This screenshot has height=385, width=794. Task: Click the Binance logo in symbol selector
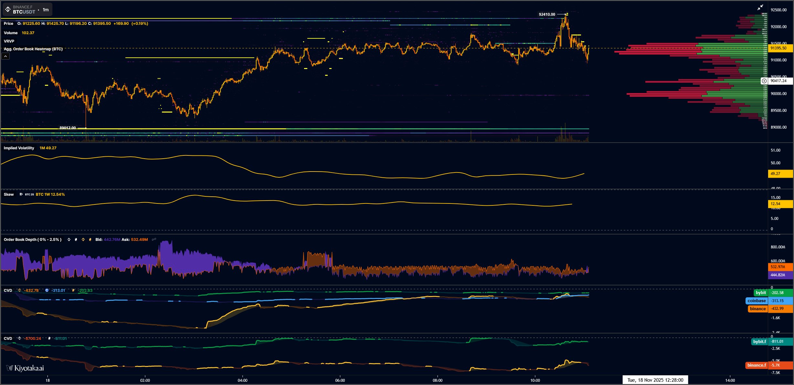pyautogui.click(x=8, y=9)
